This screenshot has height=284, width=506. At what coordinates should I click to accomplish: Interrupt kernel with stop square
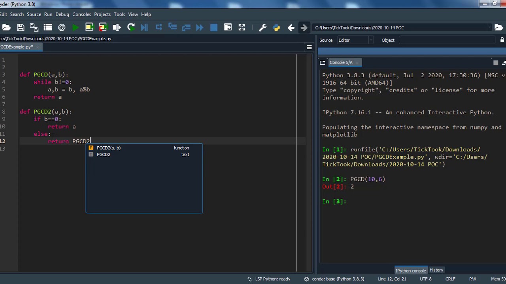tap(496, 63)
